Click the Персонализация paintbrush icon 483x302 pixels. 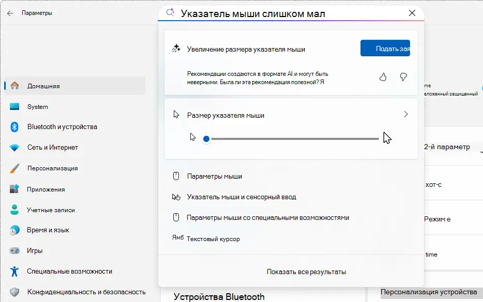pyautogui.click(x=14, y=168)
